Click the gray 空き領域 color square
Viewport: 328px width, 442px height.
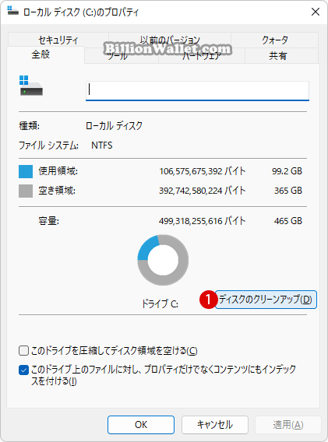click(x=26, y=191)
